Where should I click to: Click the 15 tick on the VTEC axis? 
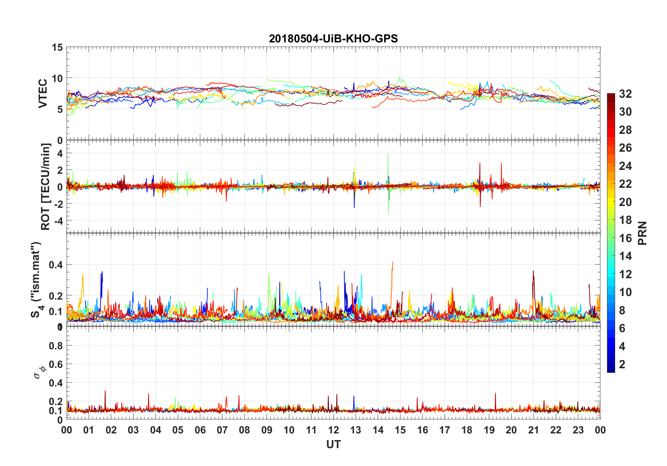(x=58, y=47)
